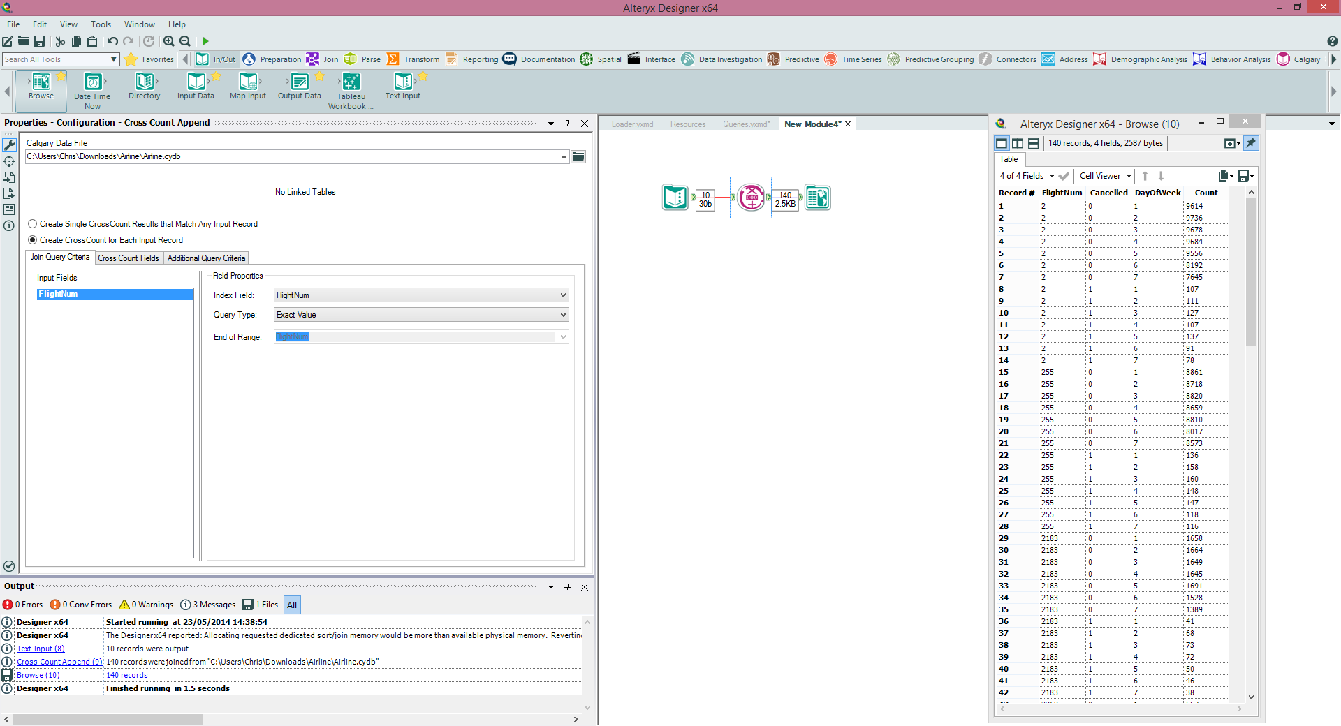1341x726 pixels.
Task: Open the Calgary Data File path dropdown
Action: click(x=564, y=157)
